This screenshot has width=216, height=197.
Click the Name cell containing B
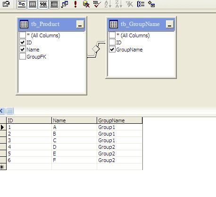coord(74,134)
